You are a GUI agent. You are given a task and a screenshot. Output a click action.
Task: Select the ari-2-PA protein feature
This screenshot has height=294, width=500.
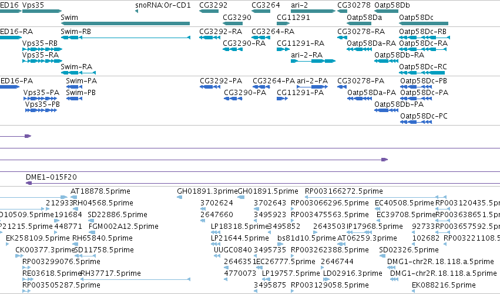[313, 87]
